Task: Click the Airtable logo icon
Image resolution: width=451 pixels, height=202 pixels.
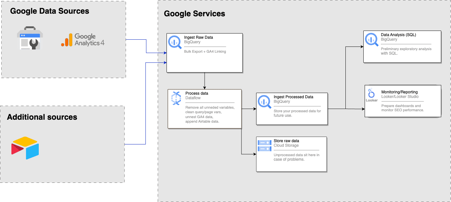Action: click(x=25, y=148)
